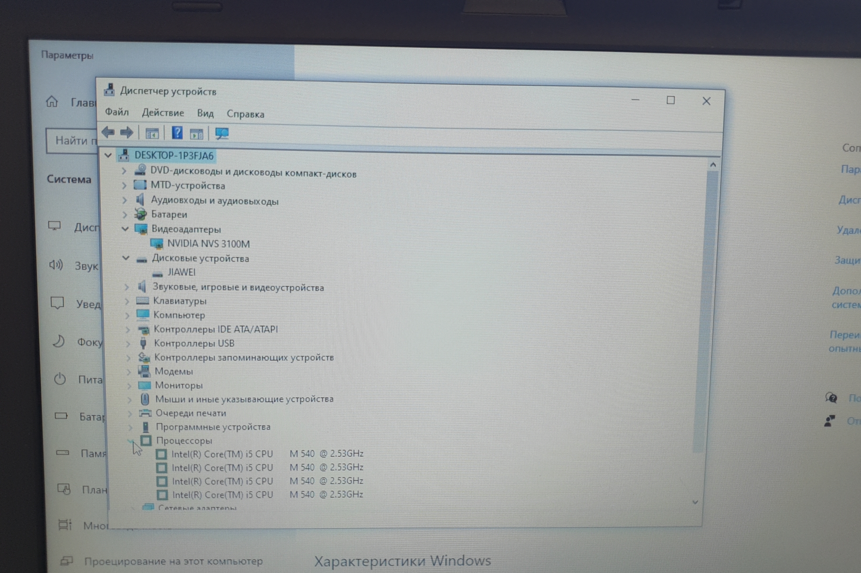Click the audio speaker icon of Аудиовходы

click(x=140, y=199)
